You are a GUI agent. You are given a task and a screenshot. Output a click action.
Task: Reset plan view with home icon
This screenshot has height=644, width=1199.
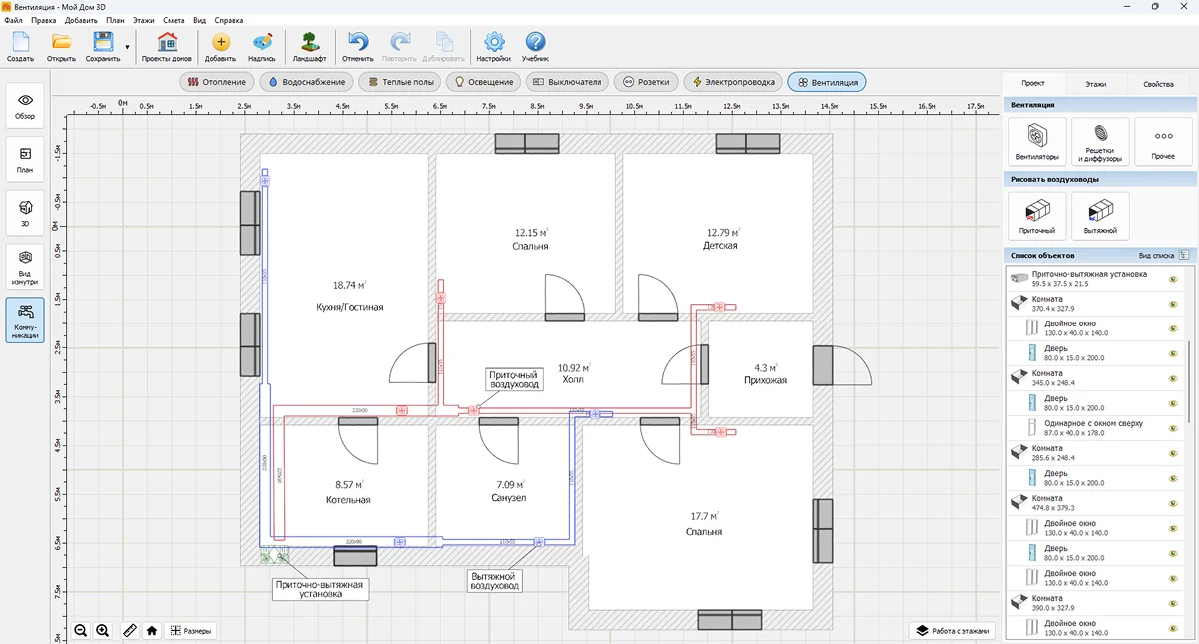pos(152,630)
